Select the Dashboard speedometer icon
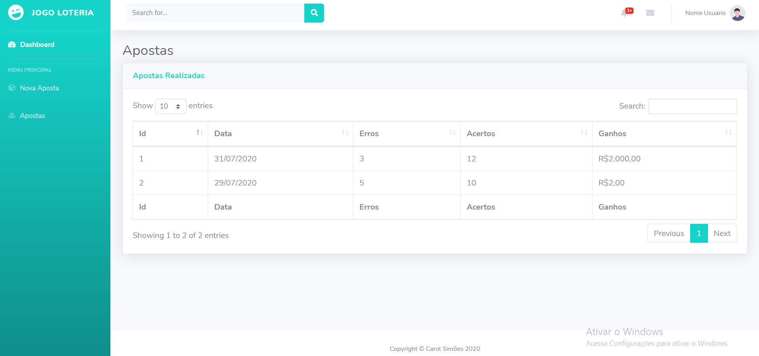This screenshot has width=759, height=356. point(11,45)
